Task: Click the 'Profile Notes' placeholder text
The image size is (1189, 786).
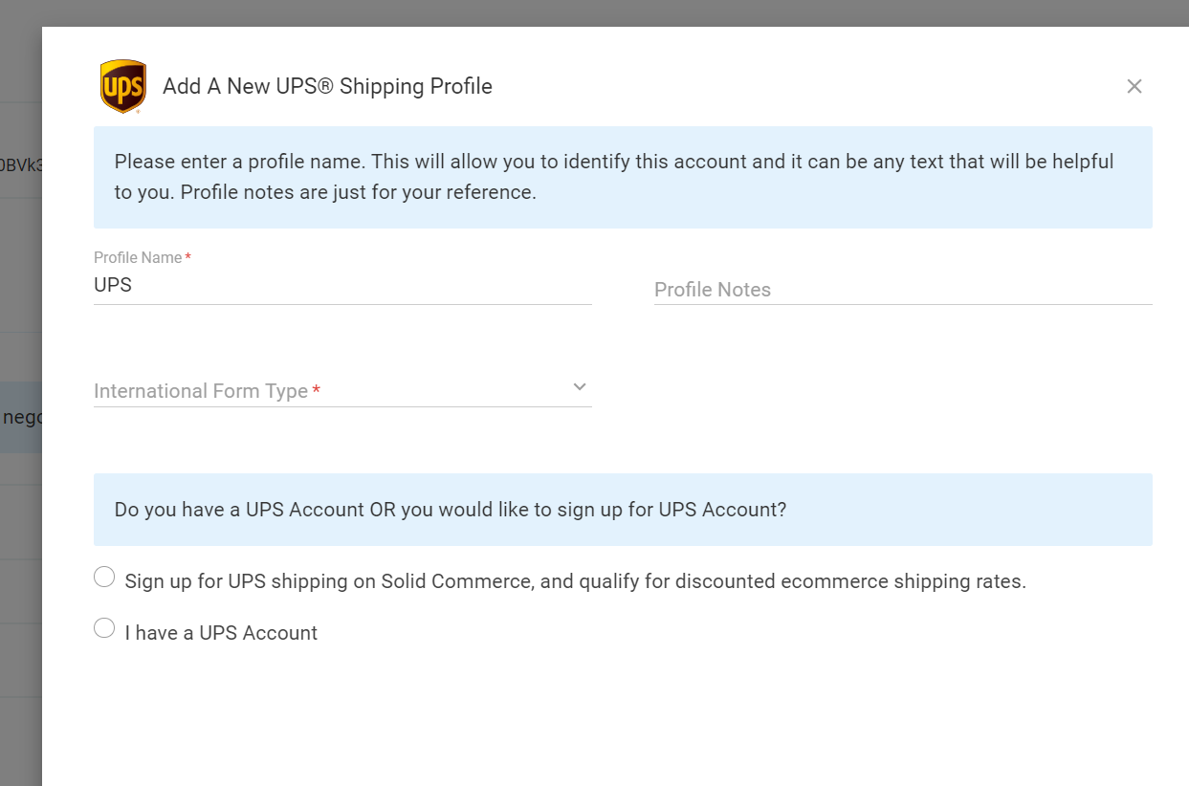Action: pos(713,290)
